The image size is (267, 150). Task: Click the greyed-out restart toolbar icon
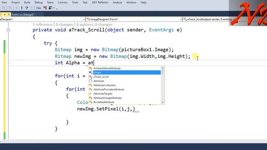10,8
